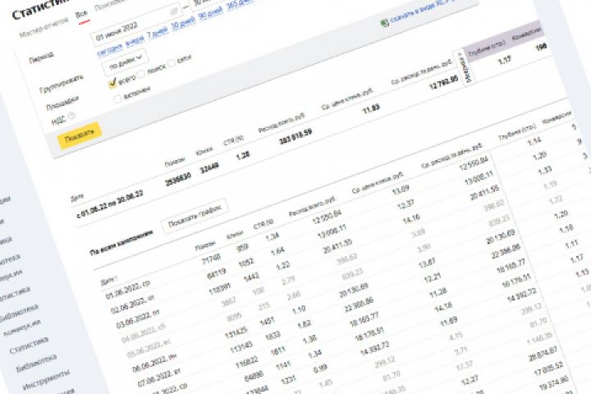Toggle the сети checkbox
Screen dimensions: 591x394
[171, 63]
